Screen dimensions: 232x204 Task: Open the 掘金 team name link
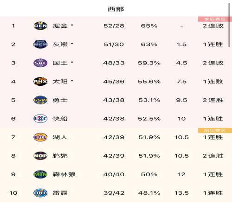(x=60, y=26)
